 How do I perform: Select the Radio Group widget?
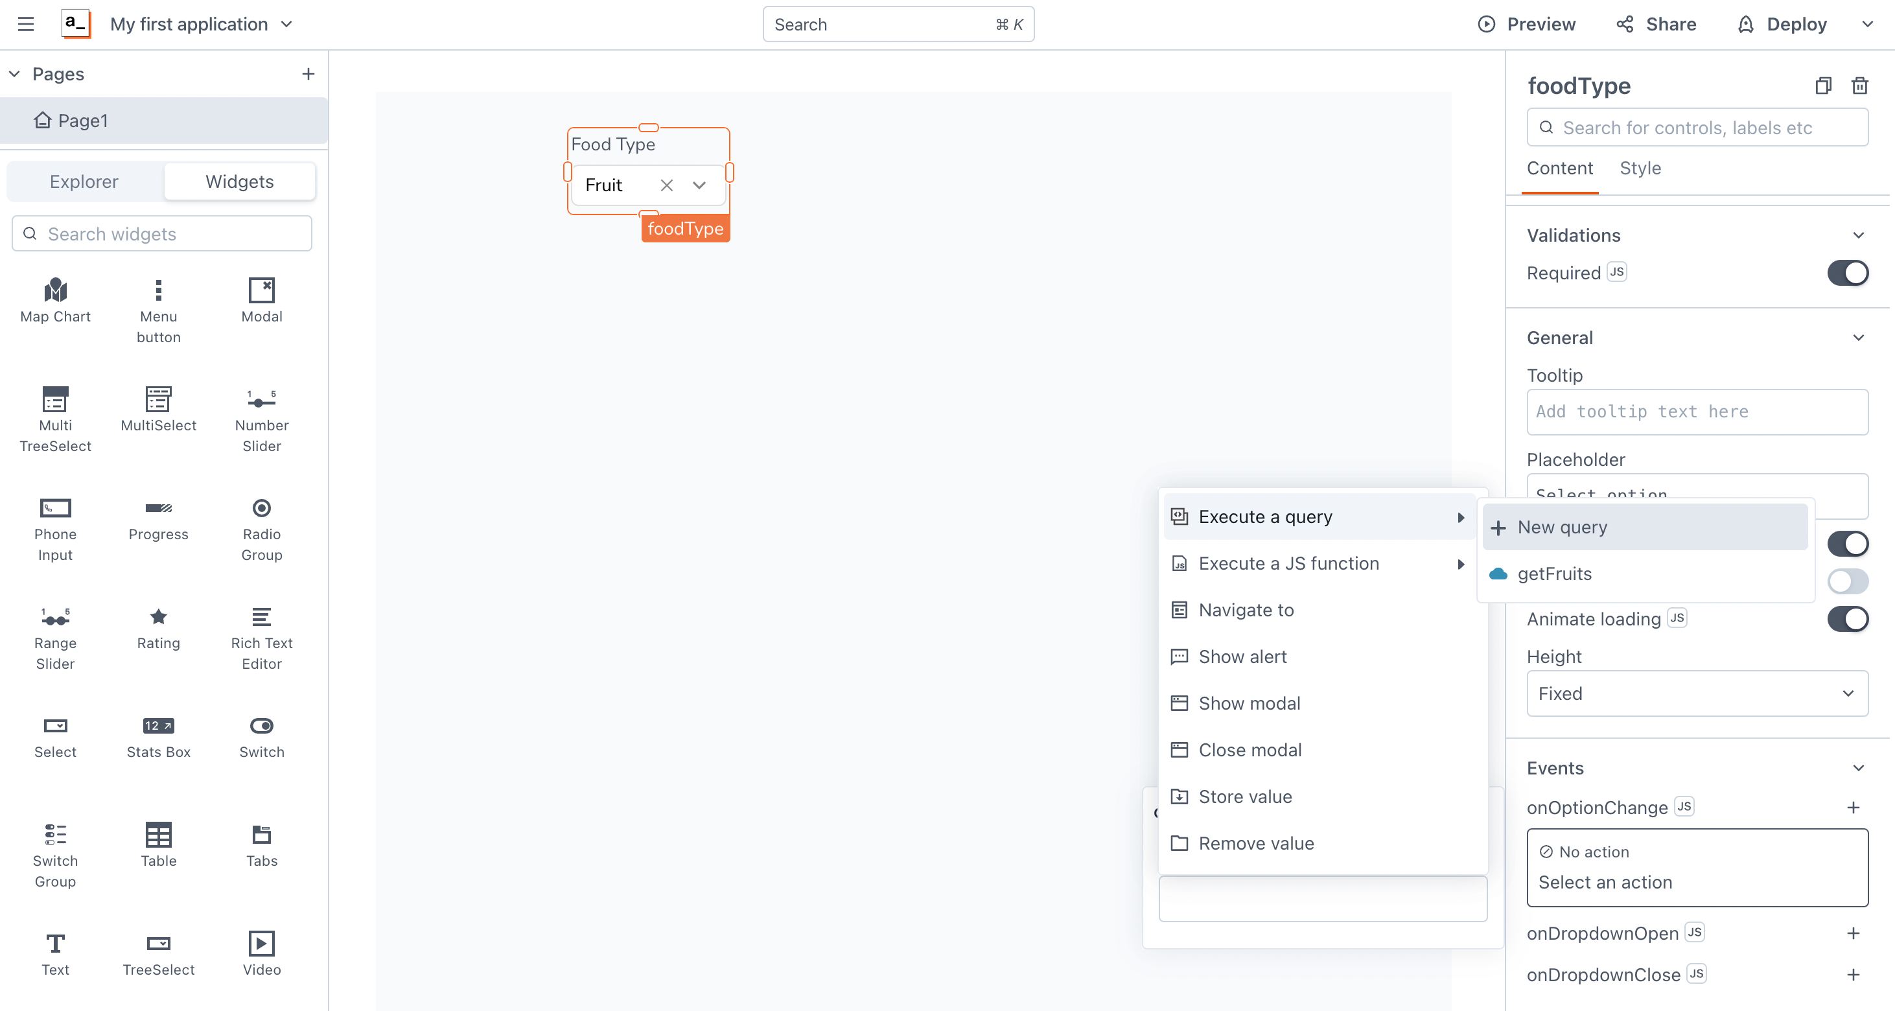tap(261, 529)
